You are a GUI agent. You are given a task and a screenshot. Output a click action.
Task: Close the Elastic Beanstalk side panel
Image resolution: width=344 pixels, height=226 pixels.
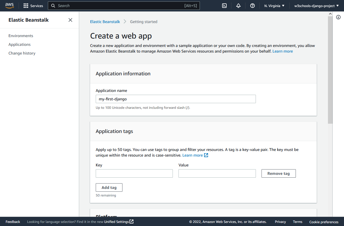pos(70,20)
